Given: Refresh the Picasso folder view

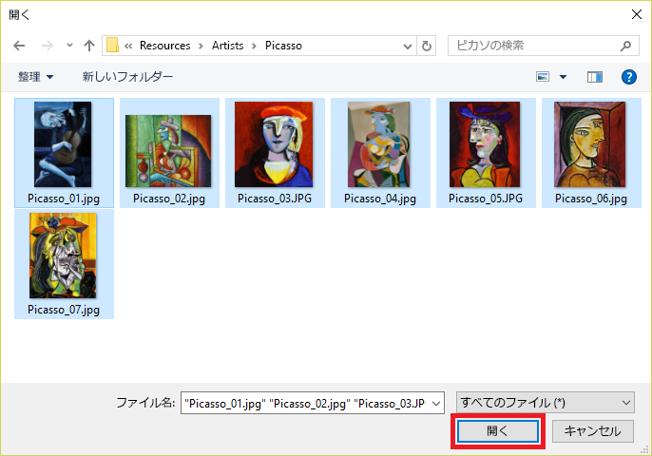Looking at the screenshot, I should tap(426, 46).
